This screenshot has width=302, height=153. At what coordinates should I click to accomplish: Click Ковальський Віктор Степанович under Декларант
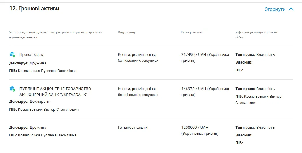click(x=48, y=110)
